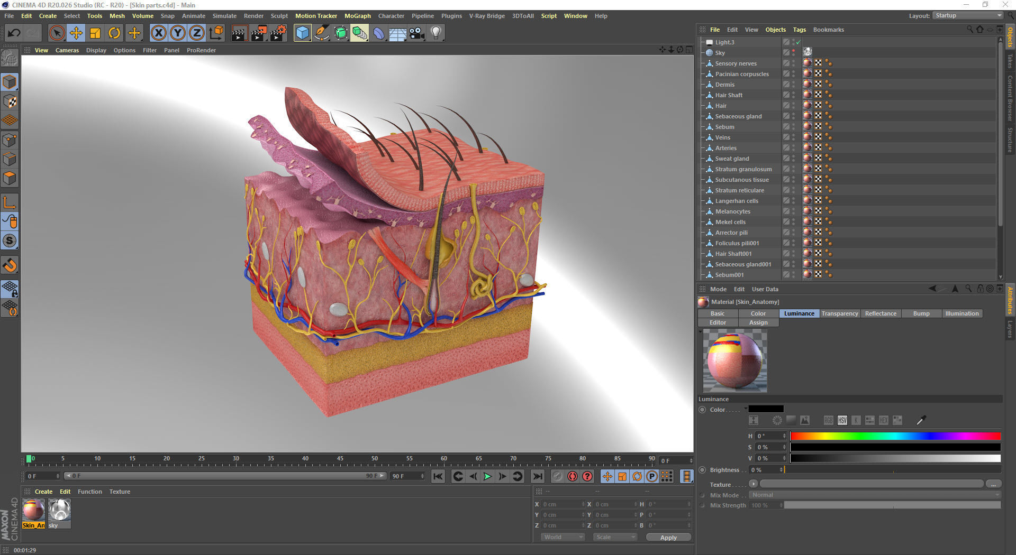Render the active view
1016x555 pixels.
(239, 33)
